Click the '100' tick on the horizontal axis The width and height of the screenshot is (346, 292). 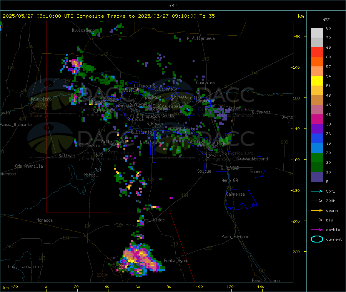click(199, 287)
